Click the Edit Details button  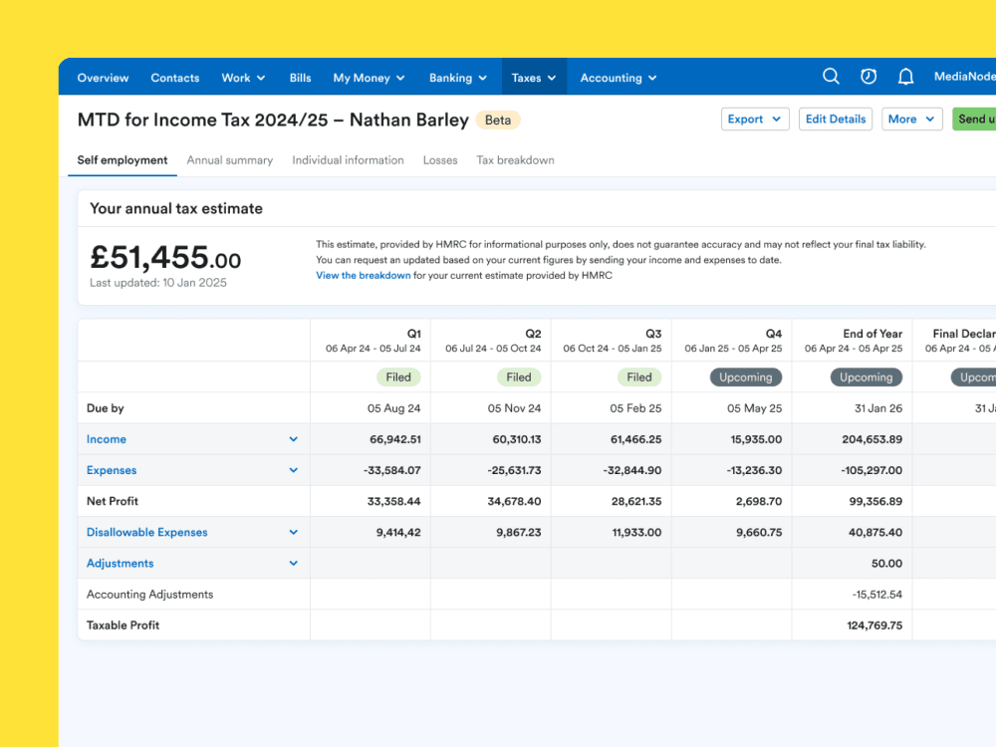[835, 118]
